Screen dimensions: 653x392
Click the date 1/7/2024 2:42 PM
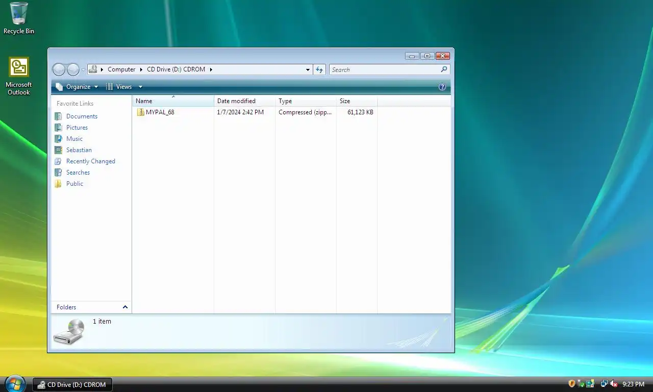click(240, 112)
